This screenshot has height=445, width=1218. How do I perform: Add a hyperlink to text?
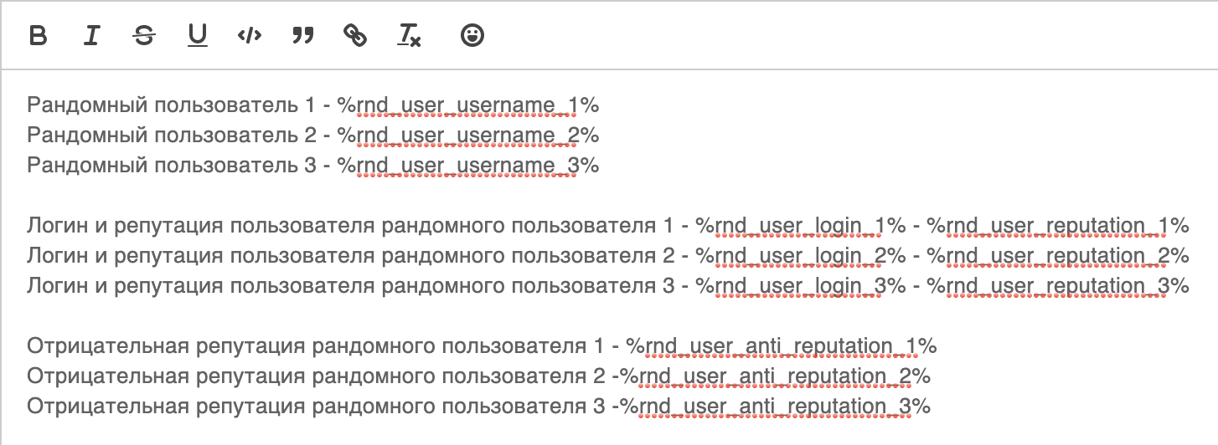click(356, 35)
